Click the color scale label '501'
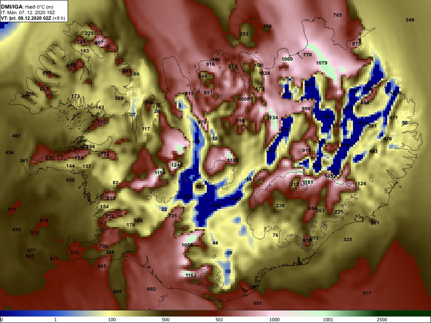 (219, 320)
